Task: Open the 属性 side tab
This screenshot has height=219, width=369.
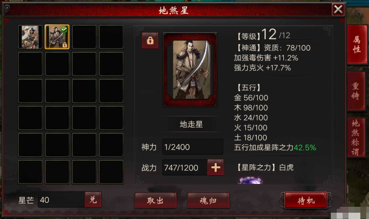Action: point(357,44)
